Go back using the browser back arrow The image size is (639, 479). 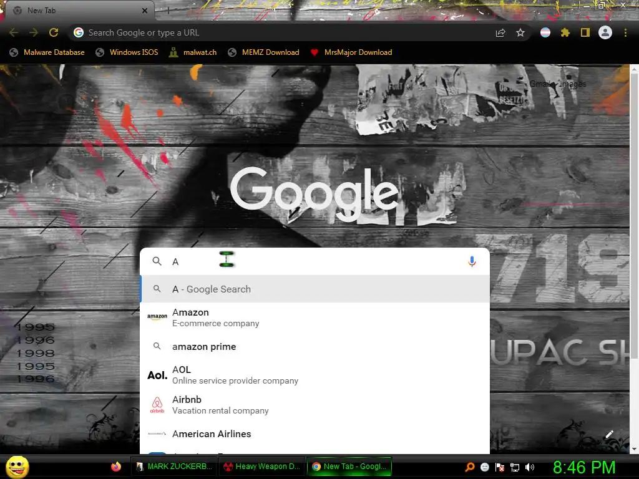14,32
